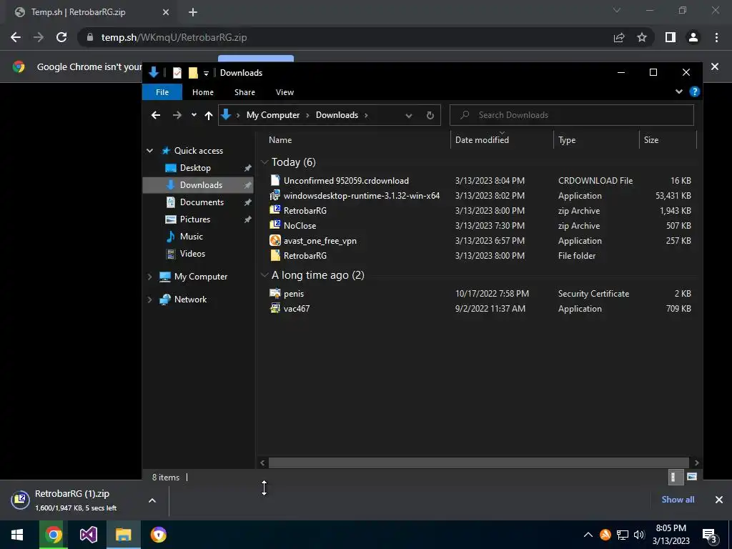Switch to the Share ribbon tab
Image resolution: width=732 pixels, height=549 pixels.
point(244,92)
